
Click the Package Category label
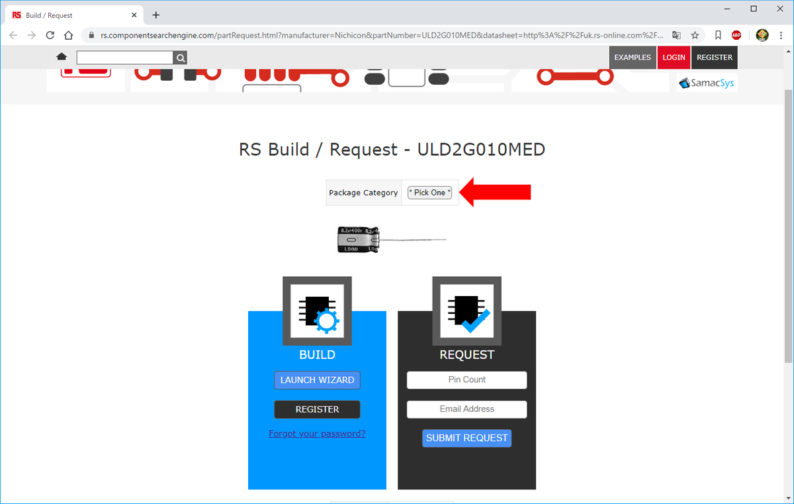363,193
